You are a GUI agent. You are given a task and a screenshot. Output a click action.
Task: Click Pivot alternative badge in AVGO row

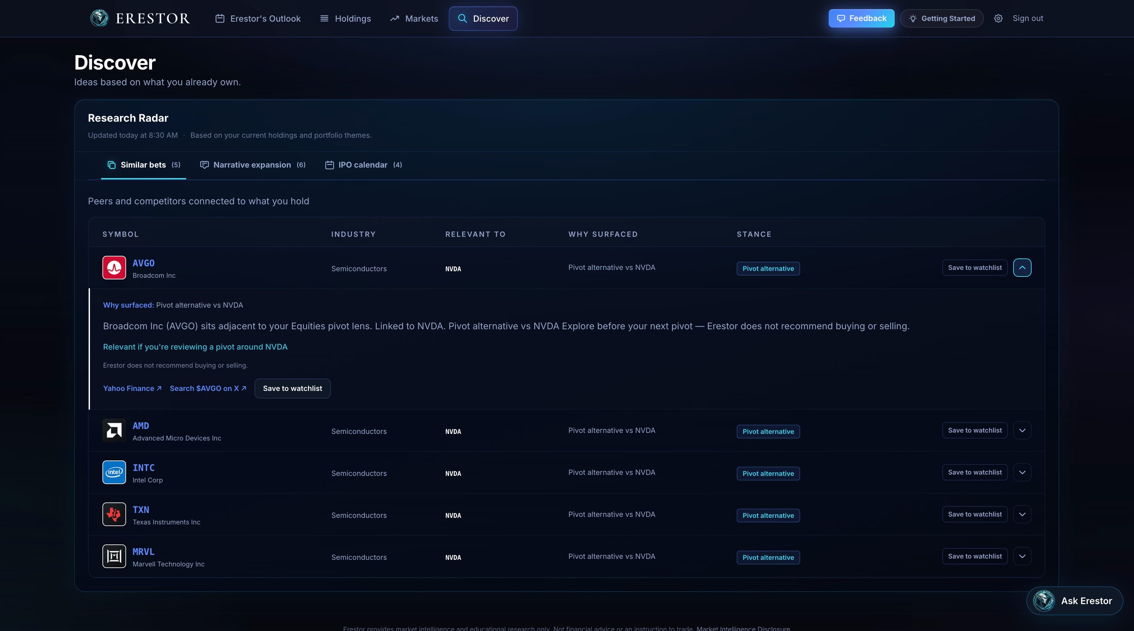click(768, 269)
